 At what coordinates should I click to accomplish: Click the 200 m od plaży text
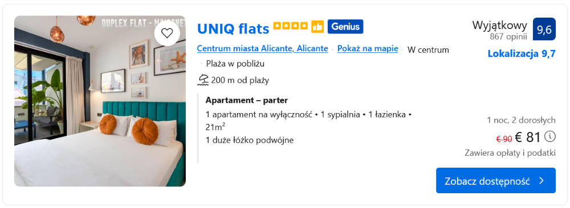(240, 81)
